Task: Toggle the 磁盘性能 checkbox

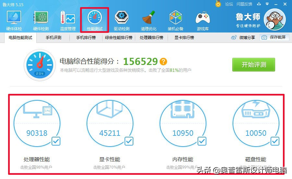Action: (x=275, y=141)
